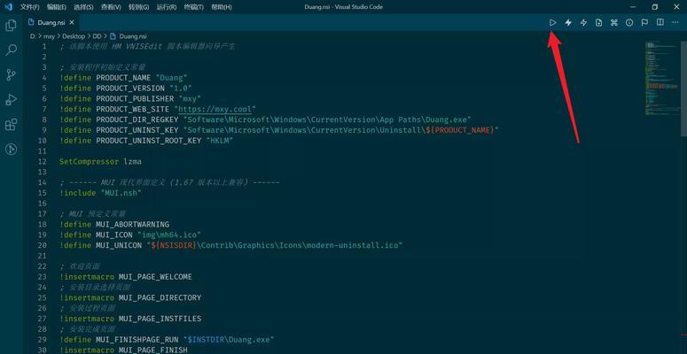
Task: Click the SetCompressor keyword
Action: [89, 161]
